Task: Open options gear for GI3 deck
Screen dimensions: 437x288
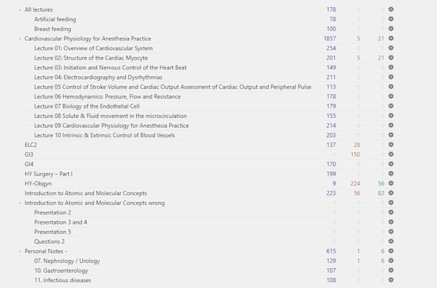Action: pos(391,155)
